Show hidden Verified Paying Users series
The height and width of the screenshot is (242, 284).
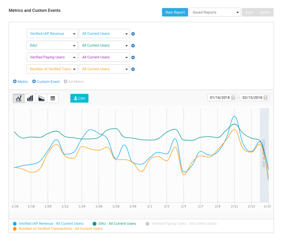tap(184, 223)
